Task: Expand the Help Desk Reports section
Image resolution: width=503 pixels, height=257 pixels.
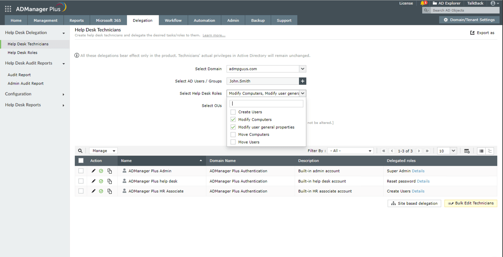Action: coord(63,105)
